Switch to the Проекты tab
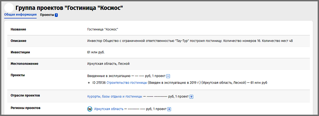This screenshot has width=319, height=116. click(x=47, y=15)
